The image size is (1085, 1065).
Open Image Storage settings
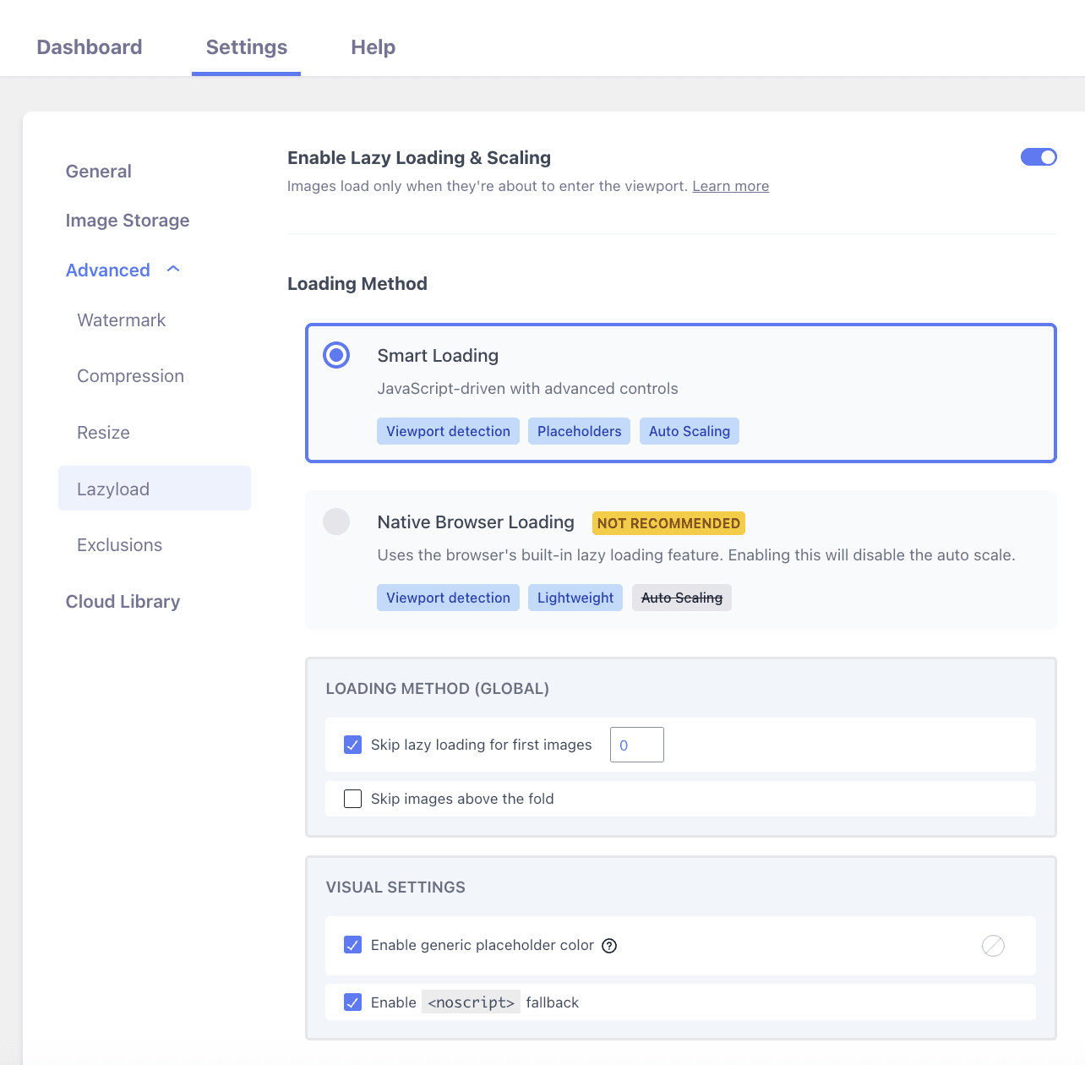click(x=128, y=221)
